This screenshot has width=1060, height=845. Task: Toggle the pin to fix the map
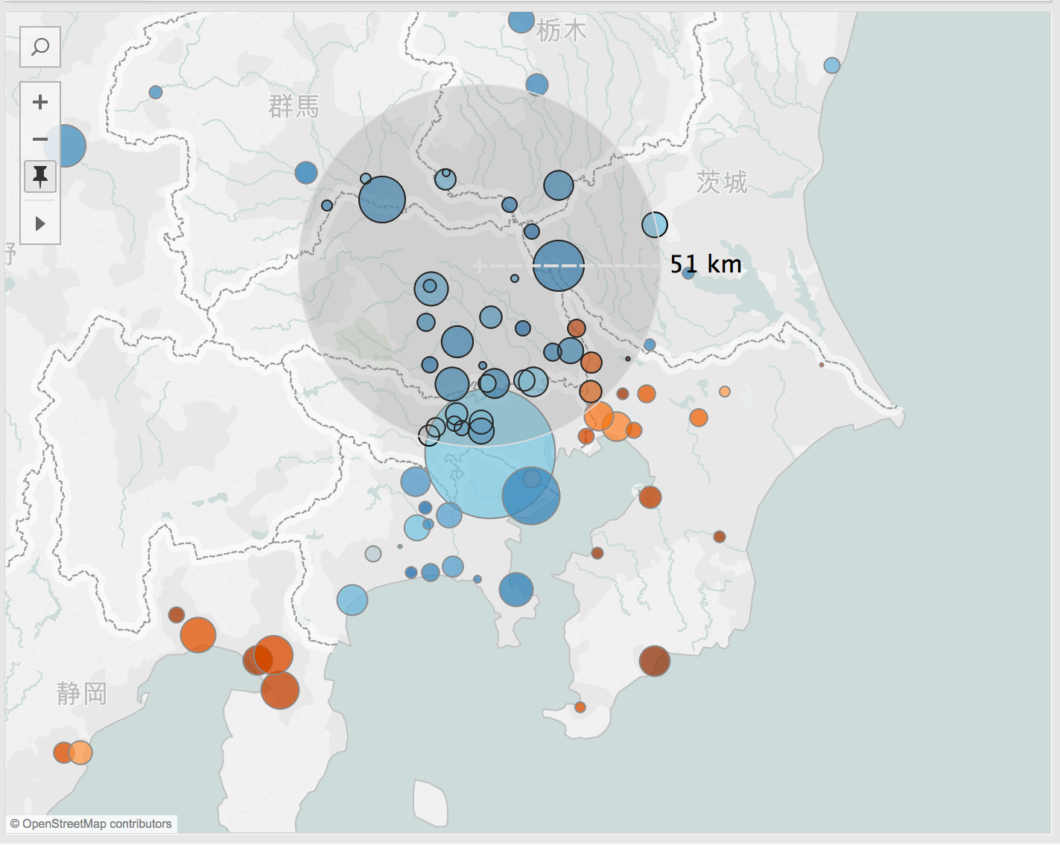pos(40,176)
